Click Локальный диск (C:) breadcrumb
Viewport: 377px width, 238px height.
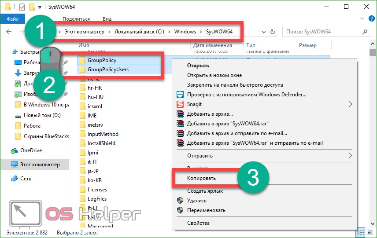coord(139,32)
